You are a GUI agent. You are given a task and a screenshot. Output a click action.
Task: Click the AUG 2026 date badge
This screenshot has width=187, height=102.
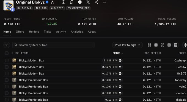pos(57,8)
